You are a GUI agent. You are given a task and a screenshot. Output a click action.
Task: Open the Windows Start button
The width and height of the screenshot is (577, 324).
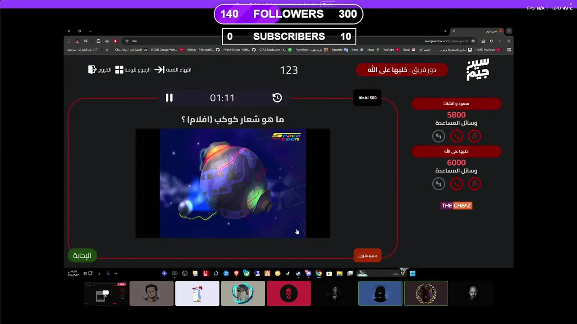[412, 273]
